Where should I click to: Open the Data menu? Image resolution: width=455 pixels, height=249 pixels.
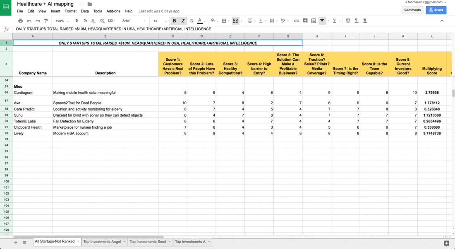(85, 11)
